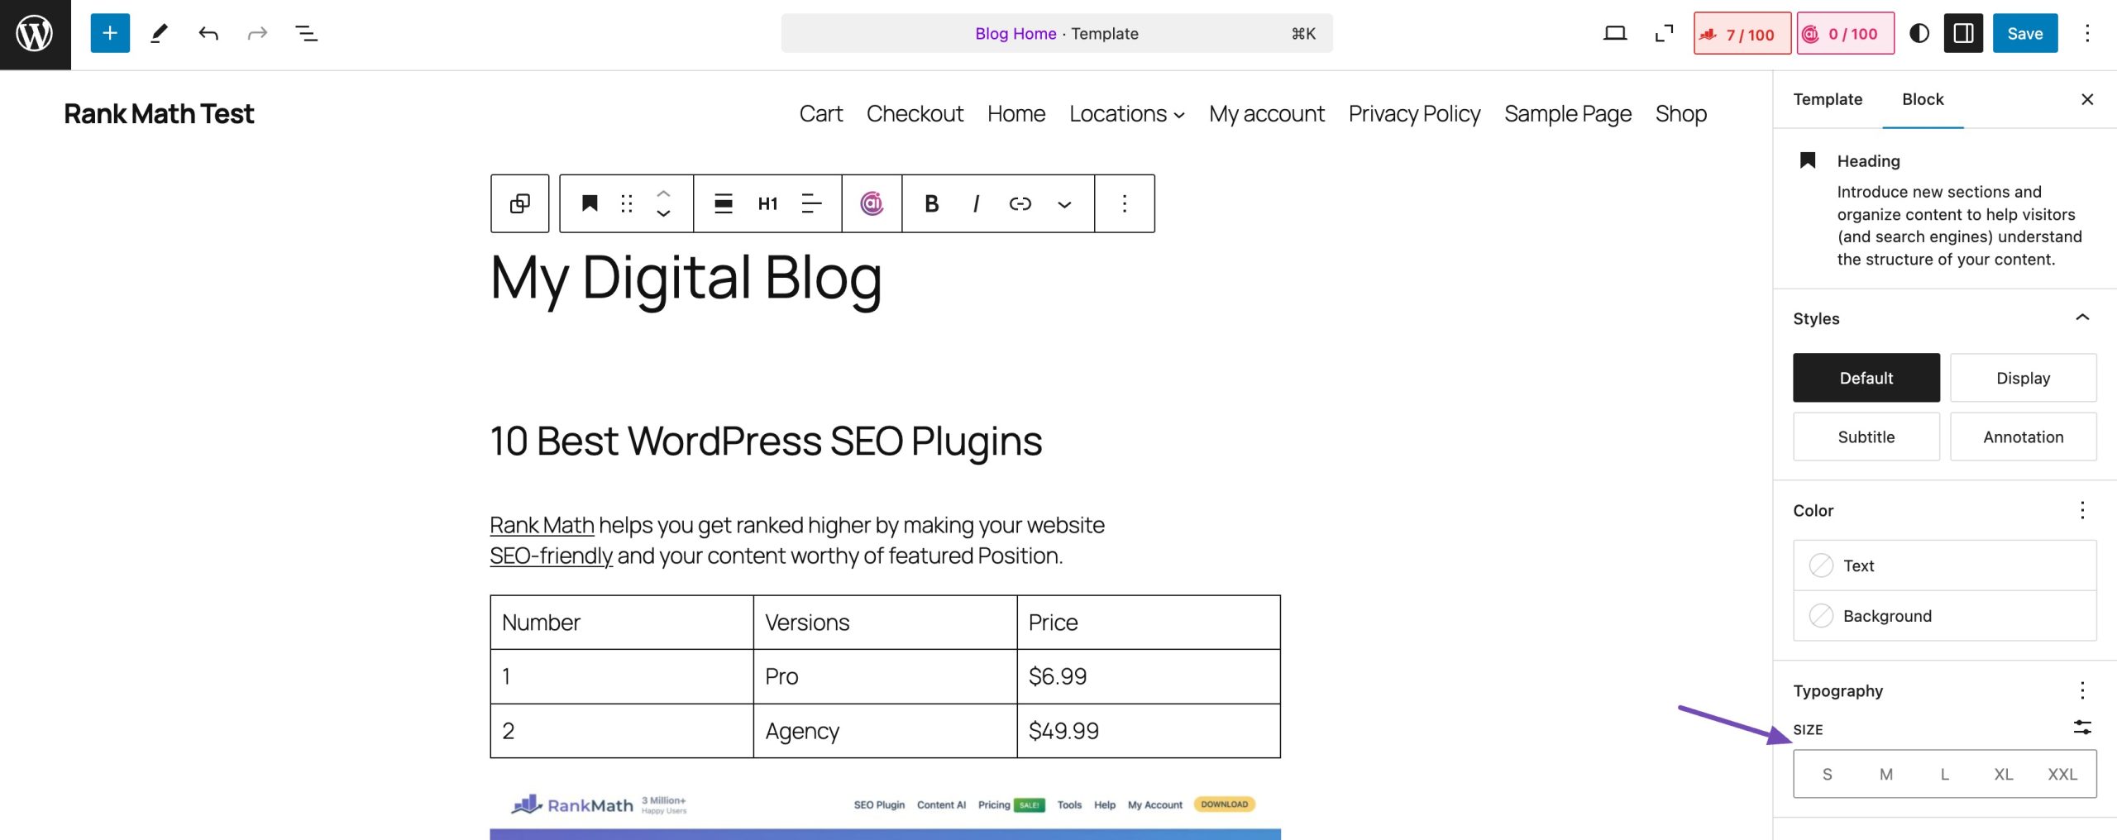Close the settings sidebar
The height and width of the screenshot is (840, 2117).
click(x=2087, y=99)
